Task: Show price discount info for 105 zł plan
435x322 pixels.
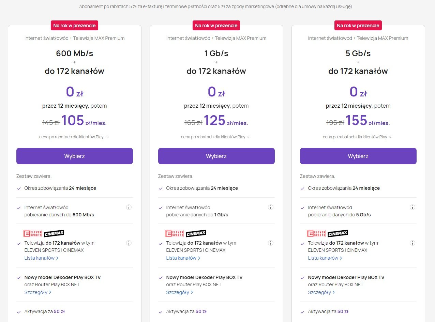Action: pos(107,137)
